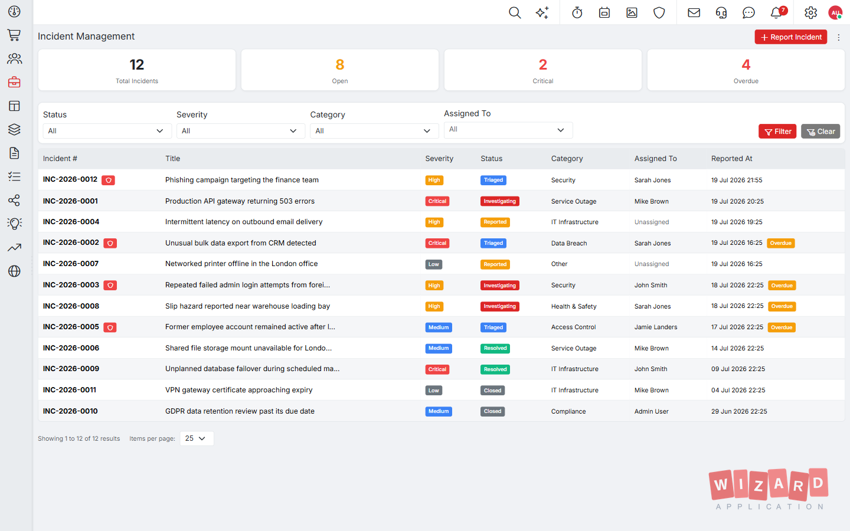Open incident INC-2026-0007
The width and height of the screenshot is (850, 531).
click(x=71, y=264)
